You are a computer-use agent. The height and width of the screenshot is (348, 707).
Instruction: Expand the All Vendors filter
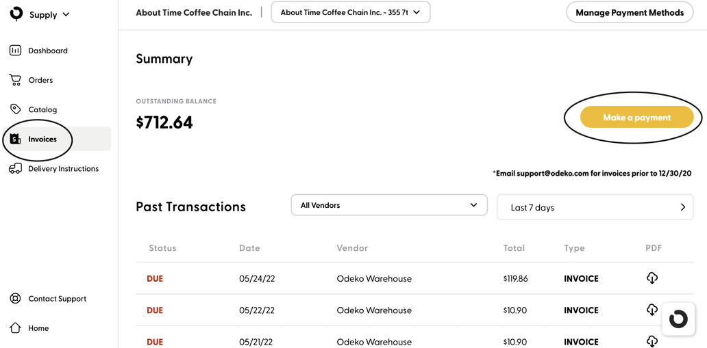(388, 205)
